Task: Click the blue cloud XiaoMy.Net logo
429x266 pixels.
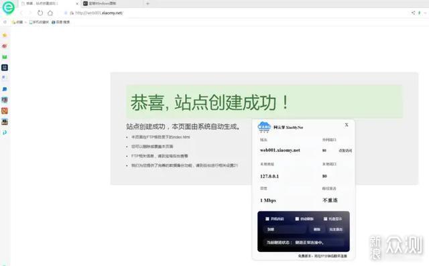Action: [264, 127]
